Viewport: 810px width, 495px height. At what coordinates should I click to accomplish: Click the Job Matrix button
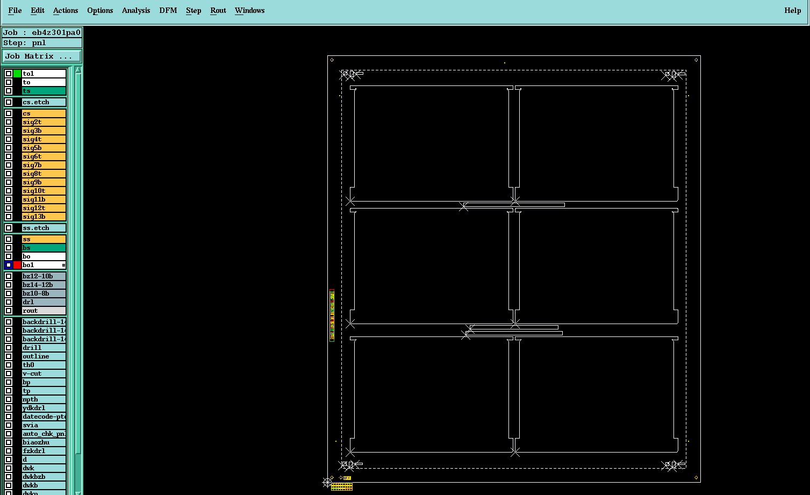tap(42, 56)
